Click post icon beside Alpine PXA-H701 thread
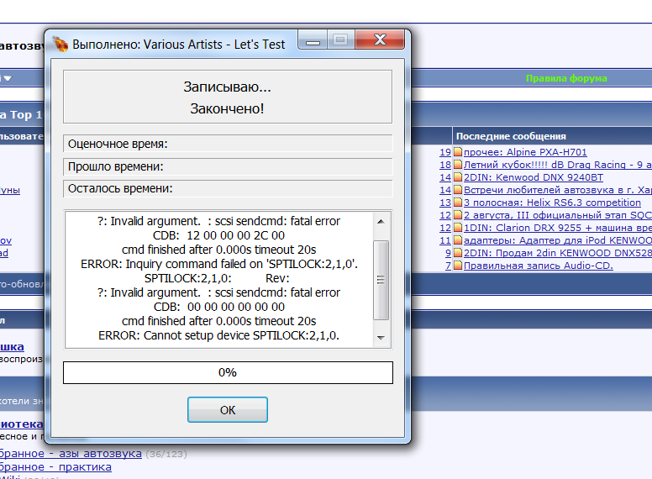The width and height of the screenshot is (652, 479). click(x=458, y=153)
